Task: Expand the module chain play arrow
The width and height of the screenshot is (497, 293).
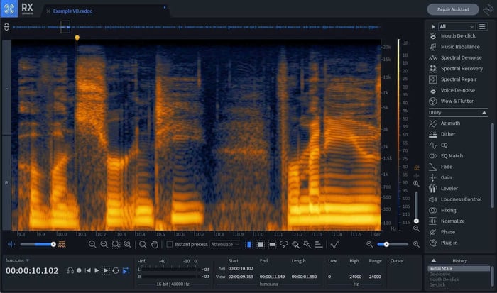Action: [x=432, y=27]
